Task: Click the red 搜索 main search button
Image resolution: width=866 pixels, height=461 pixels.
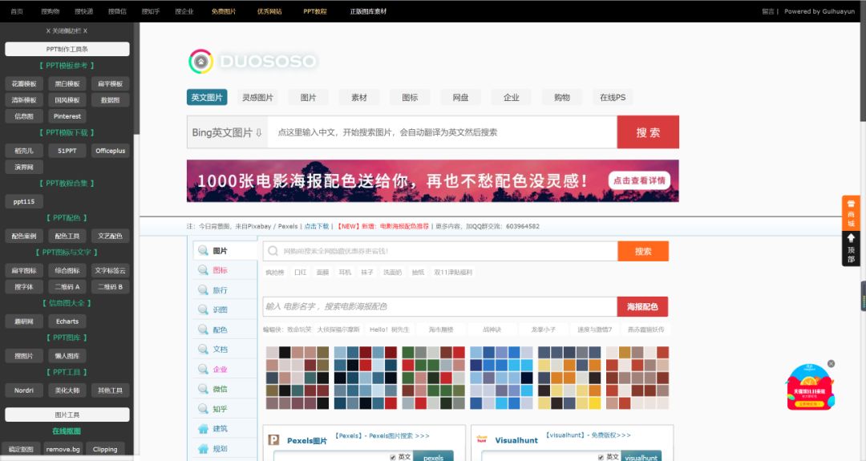Action: tap(648, 132)
